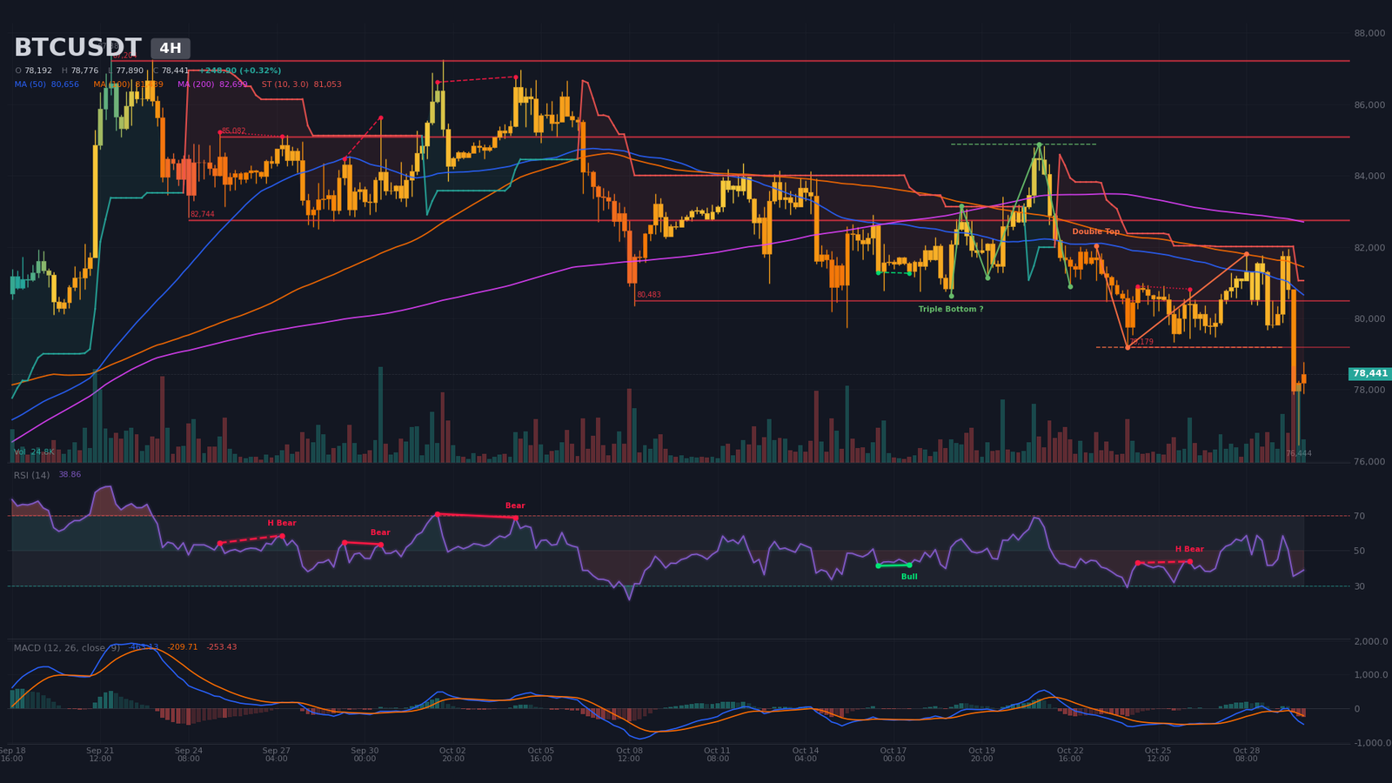Image resolution: width=1392 pixels, height=783 pixels.
Task: Click the 82,744 support level label
Action: coord(202,214)
